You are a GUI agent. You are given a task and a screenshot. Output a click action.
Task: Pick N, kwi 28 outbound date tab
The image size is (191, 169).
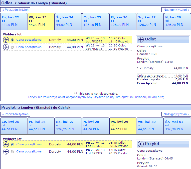[x=177, y=22]
